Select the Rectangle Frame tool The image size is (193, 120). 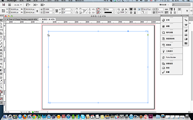click(1, 50)
